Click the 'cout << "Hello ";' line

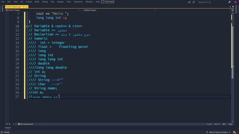52,14
